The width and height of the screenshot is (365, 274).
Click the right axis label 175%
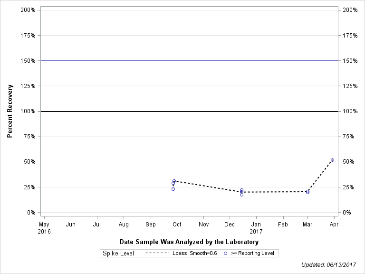coord(350,35)
